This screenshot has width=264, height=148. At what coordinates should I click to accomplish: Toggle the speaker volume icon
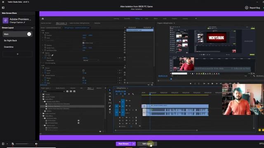36,144
